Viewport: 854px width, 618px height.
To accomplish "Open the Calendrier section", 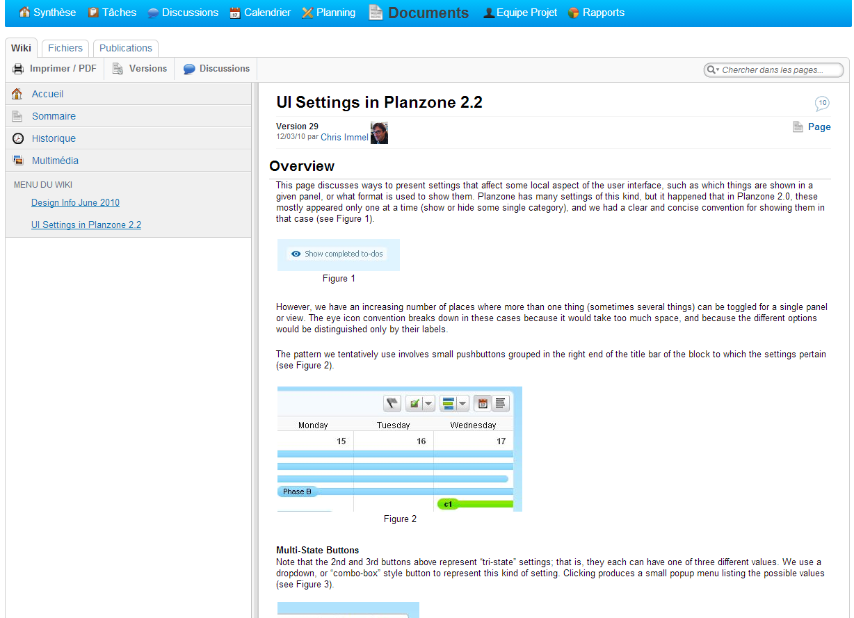I will click(260, 13).
